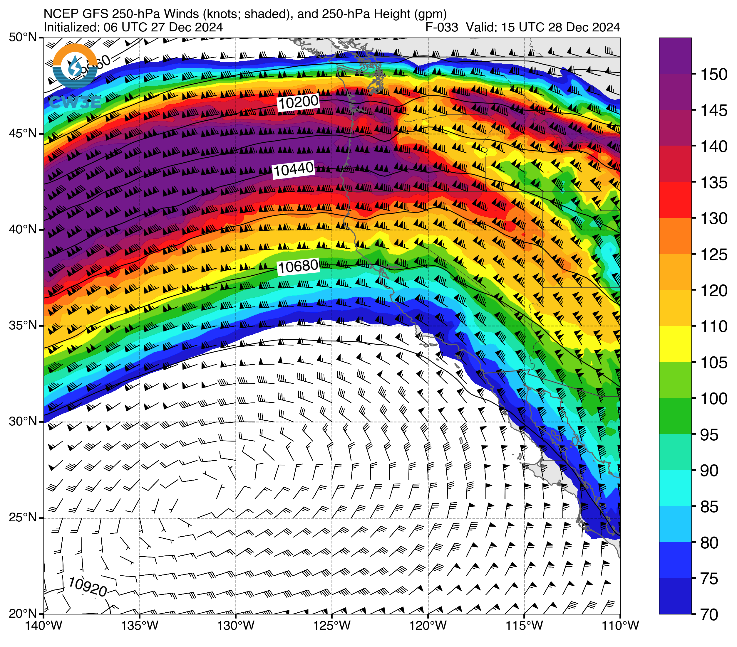Click the 75–80 knot blue colorbar swatch

(x=675, y=560)
